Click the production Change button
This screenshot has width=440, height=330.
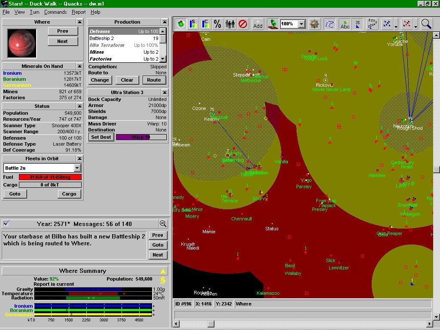[x=100, y=80]
